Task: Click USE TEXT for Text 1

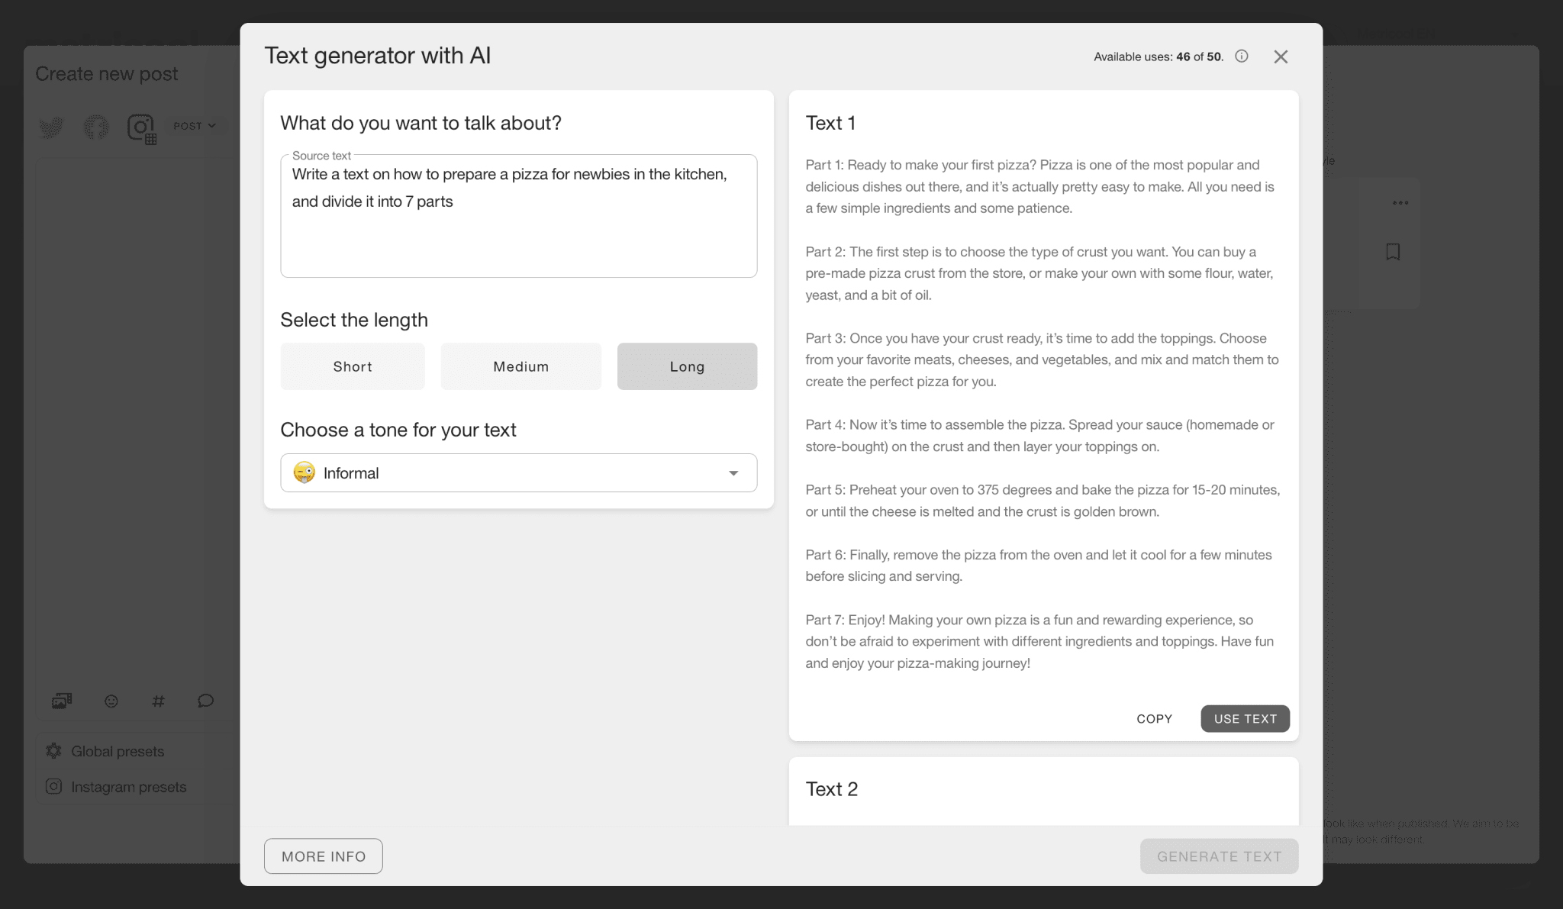Action: pyautogui.click(x=1244, y=718)
